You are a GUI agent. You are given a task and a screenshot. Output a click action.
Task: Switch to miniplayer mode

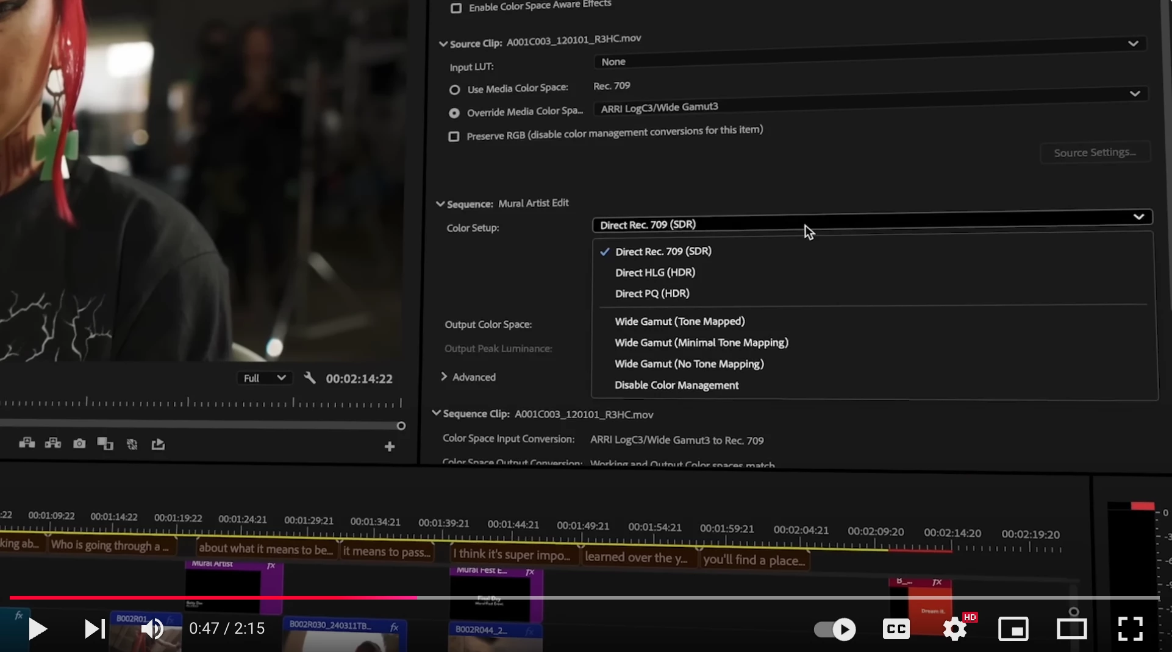(1013, 629)
